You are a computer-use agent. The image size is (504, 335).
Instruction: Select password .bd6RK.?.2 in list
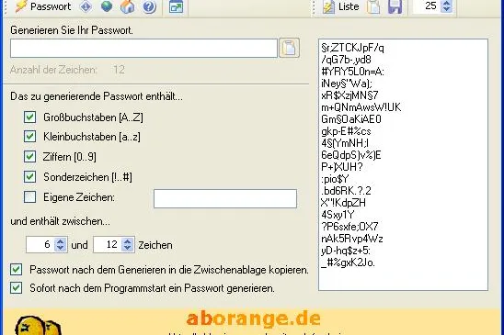click(x=346, y=191)
